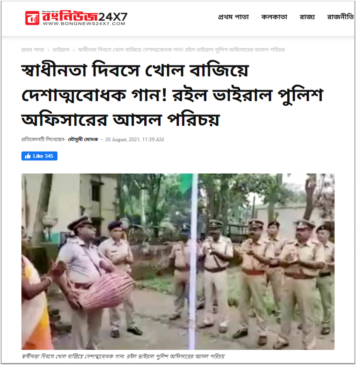Click the second breadcrumb chevron separator

[74, 50]
